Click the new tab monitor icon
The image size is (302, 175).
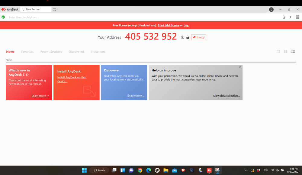coord(54,10)
